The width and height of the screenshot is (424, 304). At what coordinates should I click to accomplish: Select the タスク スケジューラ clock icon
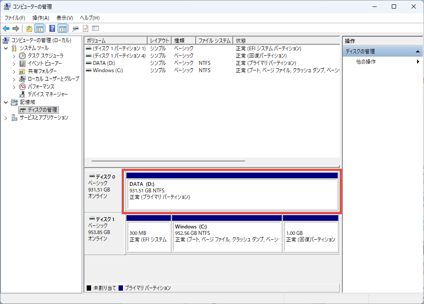tap(22, 56)
